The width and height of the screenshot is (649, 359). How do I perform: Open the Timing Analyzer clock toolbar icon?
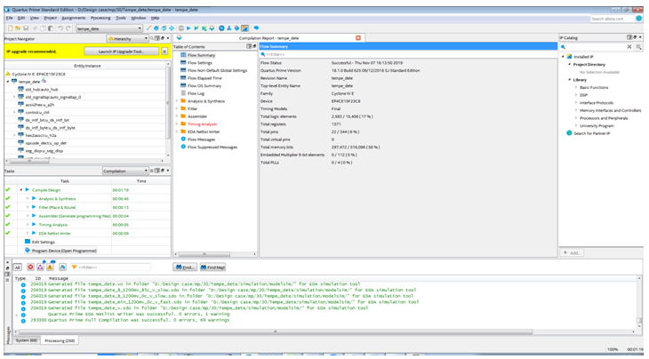[x=221, y=28]
